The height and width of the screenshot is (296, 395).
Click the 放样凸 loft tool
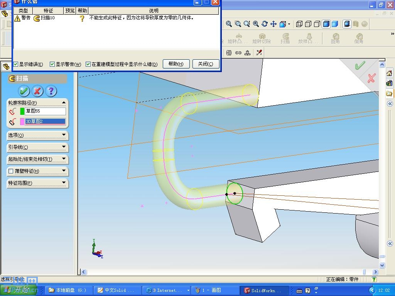[x=309, y=39]
